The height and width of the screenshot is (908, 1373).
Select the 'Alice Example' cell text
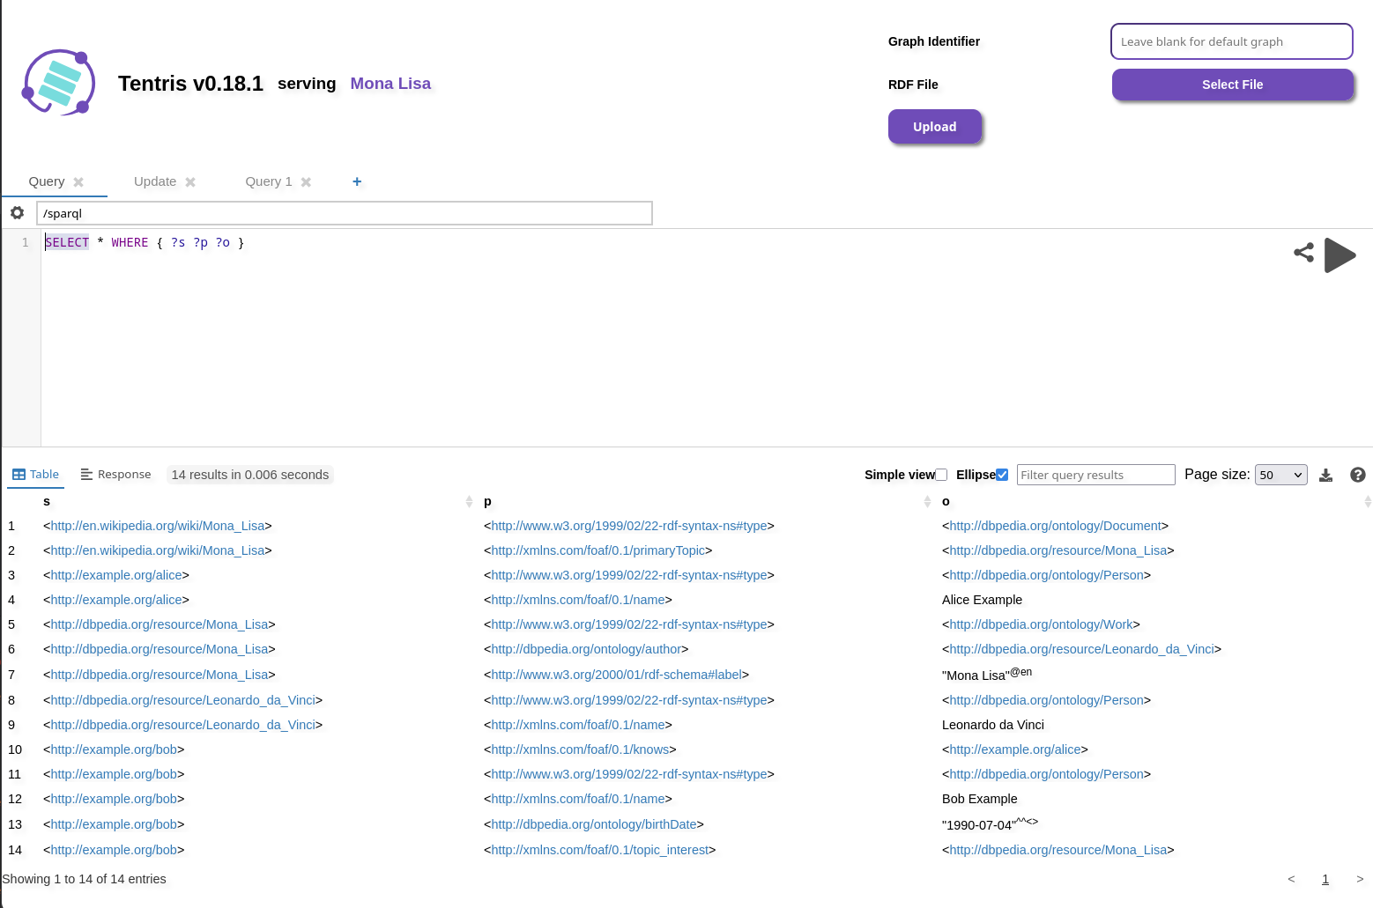click(x=982, y=600)
